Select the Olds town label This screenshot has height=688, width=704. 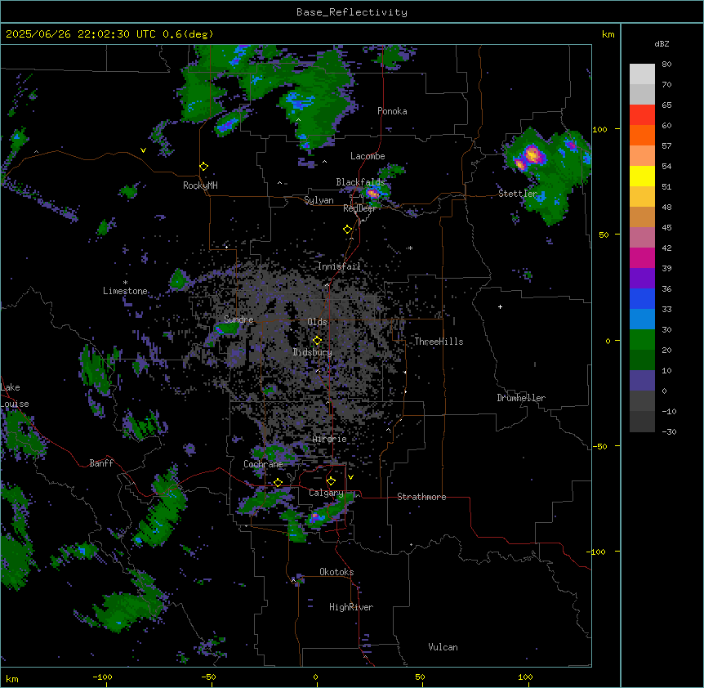point(317,322)
